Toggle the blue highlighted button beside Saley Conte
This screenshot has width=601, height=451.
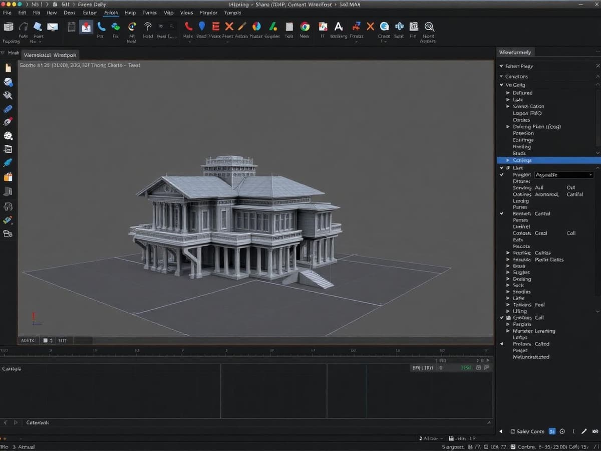[x=552, y=431]
